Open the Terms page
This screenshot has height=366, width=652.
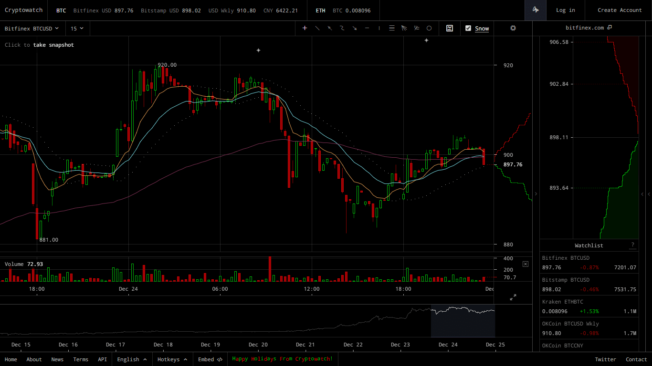click(81, 359)
